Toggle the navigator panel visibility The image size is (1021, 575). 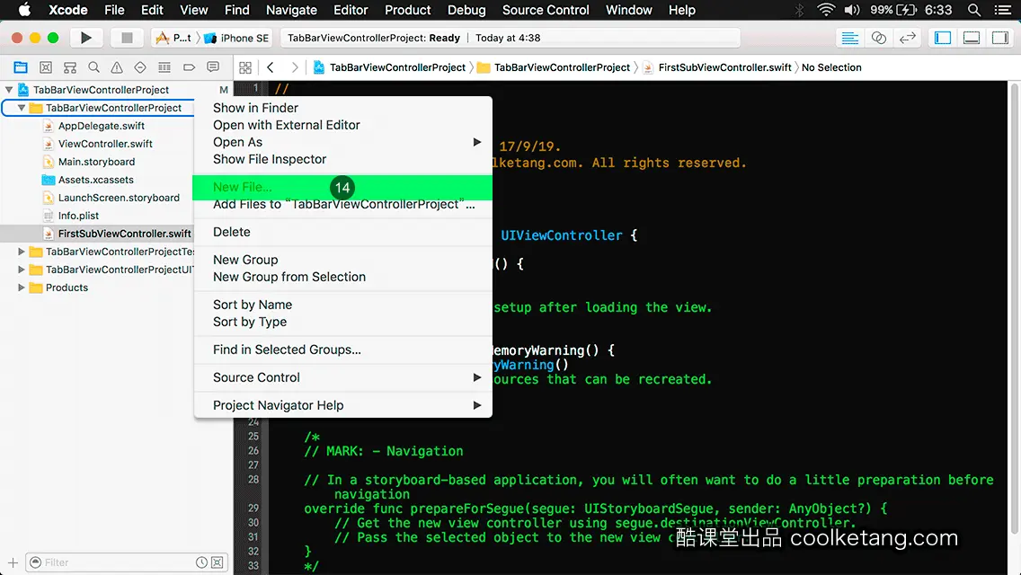942,38
